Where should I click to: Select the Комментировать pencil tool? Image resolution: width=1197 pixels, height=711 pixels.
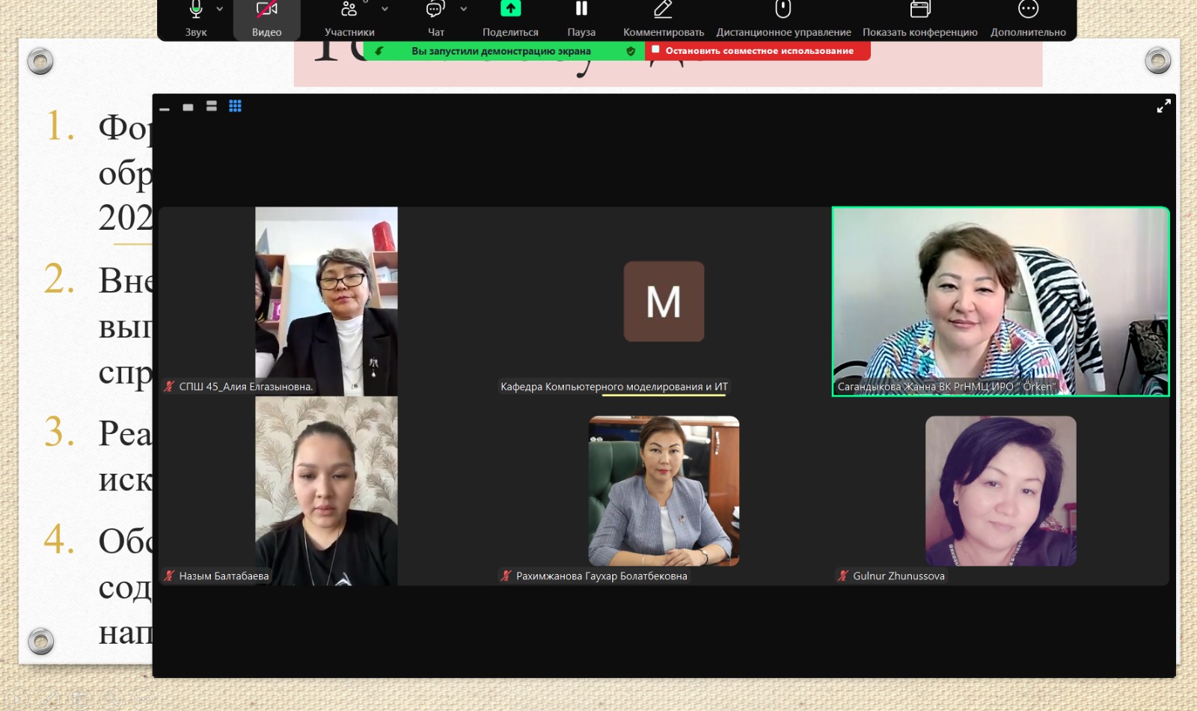coord(663,10)
